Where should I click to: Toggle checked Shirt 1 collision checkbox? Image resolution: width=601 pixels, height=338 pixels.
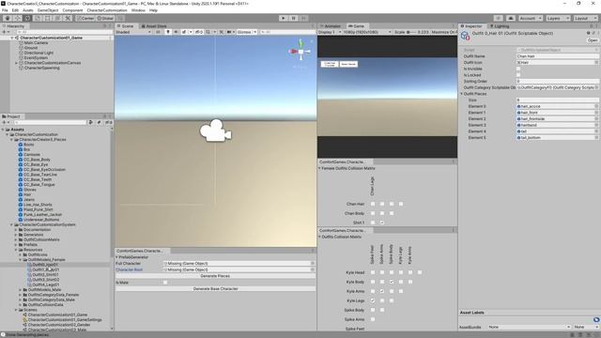coord(382,223)
